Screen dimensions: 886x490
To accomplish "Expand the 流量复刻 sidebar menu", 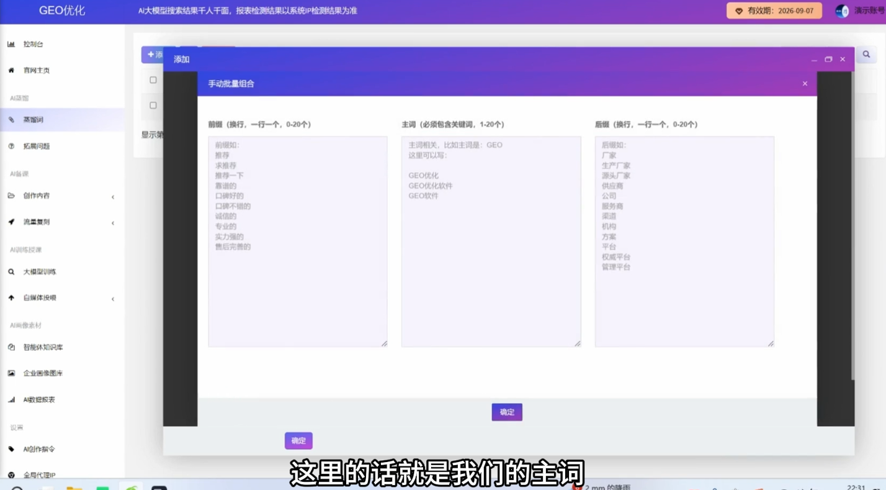I will [x=36, y=222].
